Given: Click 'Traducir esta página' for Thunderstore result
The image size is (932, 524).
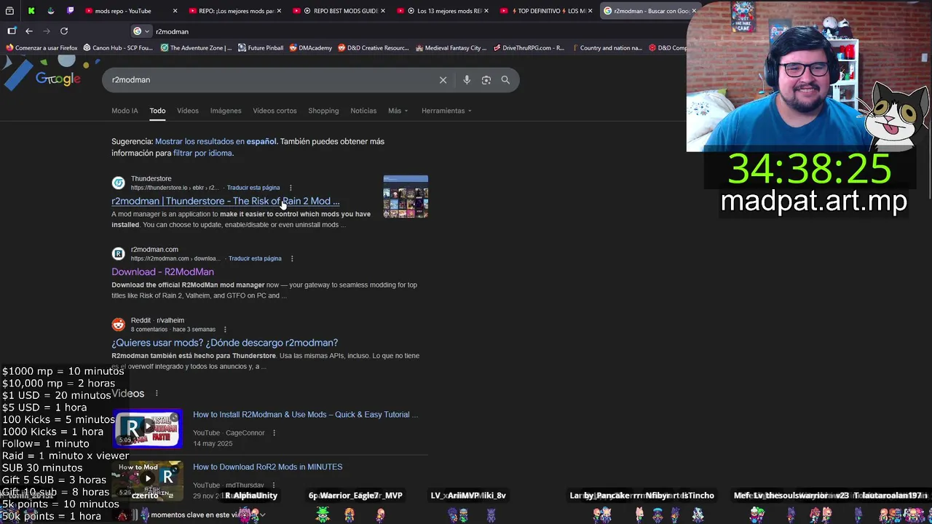Looking at the screenshot, I should coord(253,188).
